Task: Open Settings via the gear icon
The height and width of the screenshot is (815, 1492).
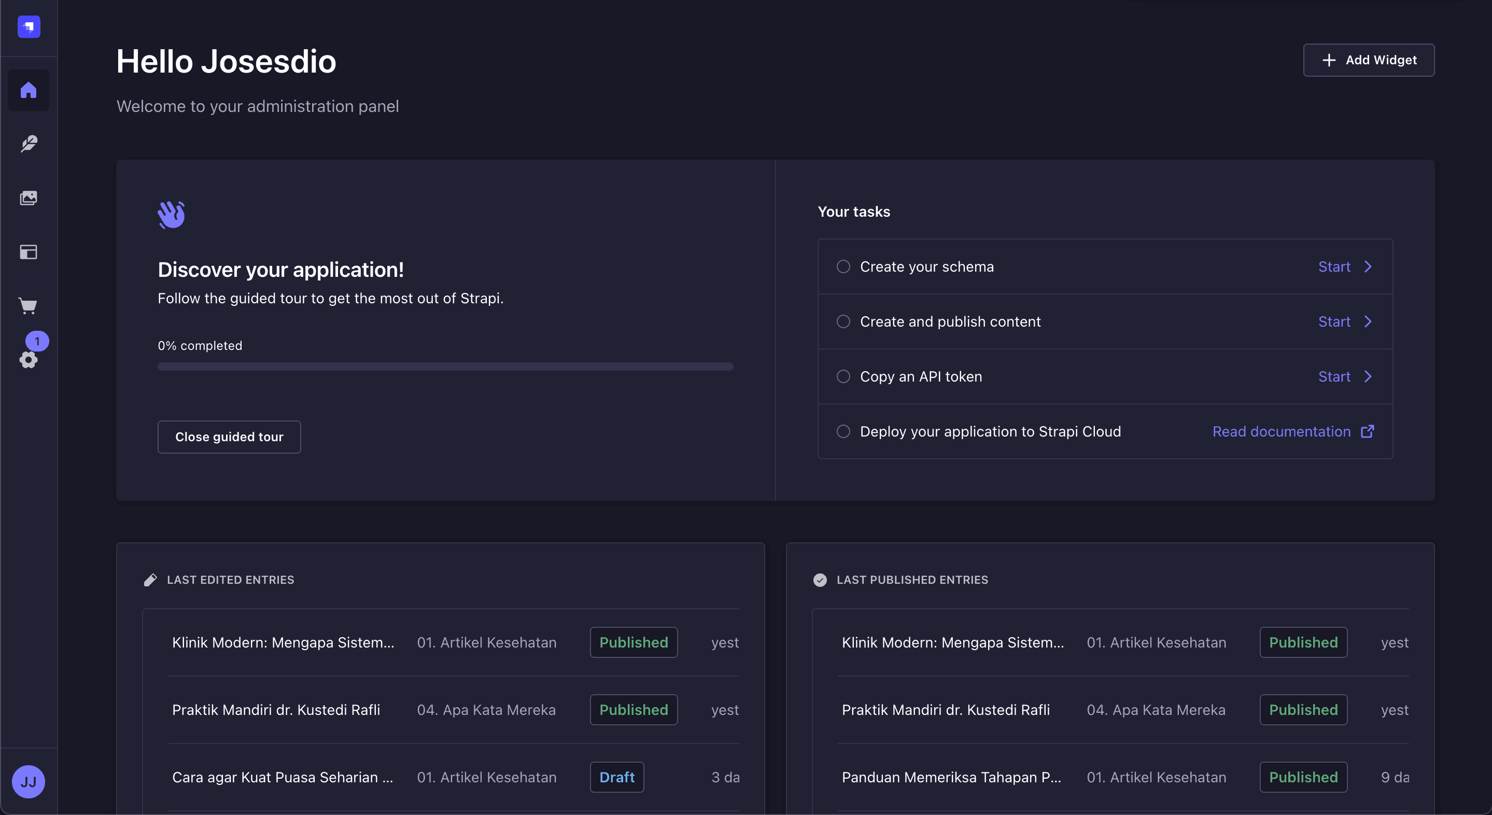Action: pos(29,360)
